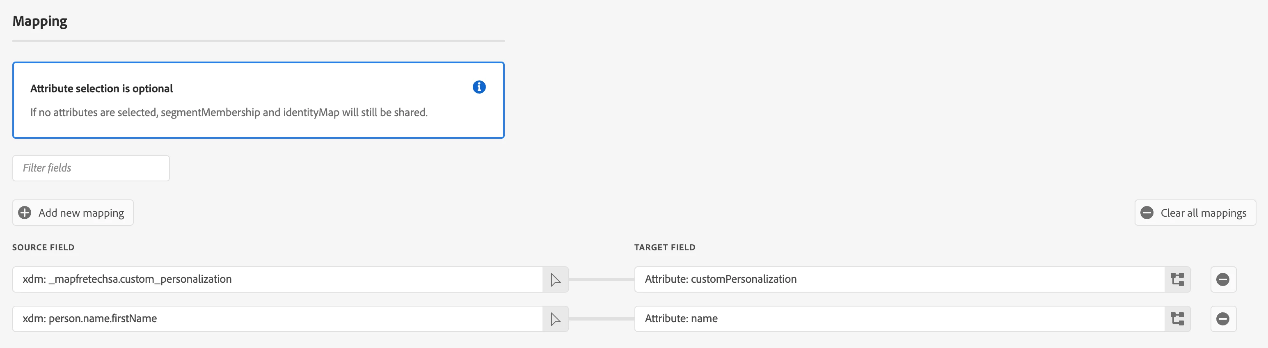Viewport: 1268px width, 348px height.
Task: Click the source selector arrow for custom_personalization
Action: tap(555, 279)
